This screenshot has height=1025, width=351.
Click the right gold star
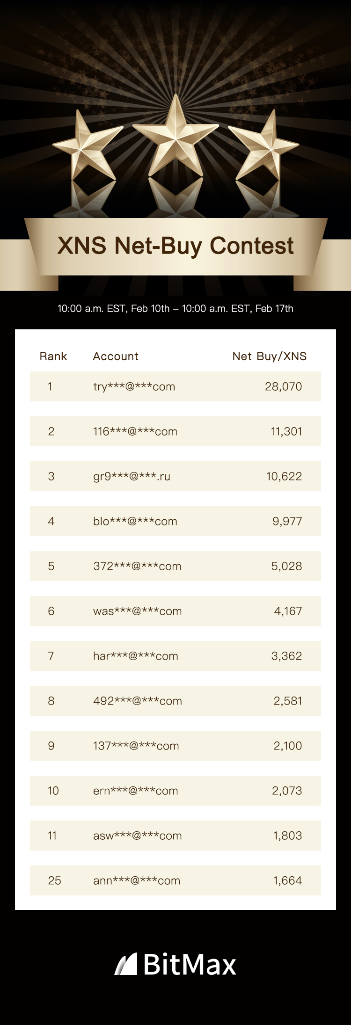tap(264, 147)
